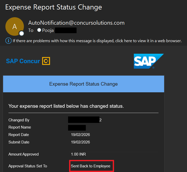Click the blue SAP logo

pos(149,61)
